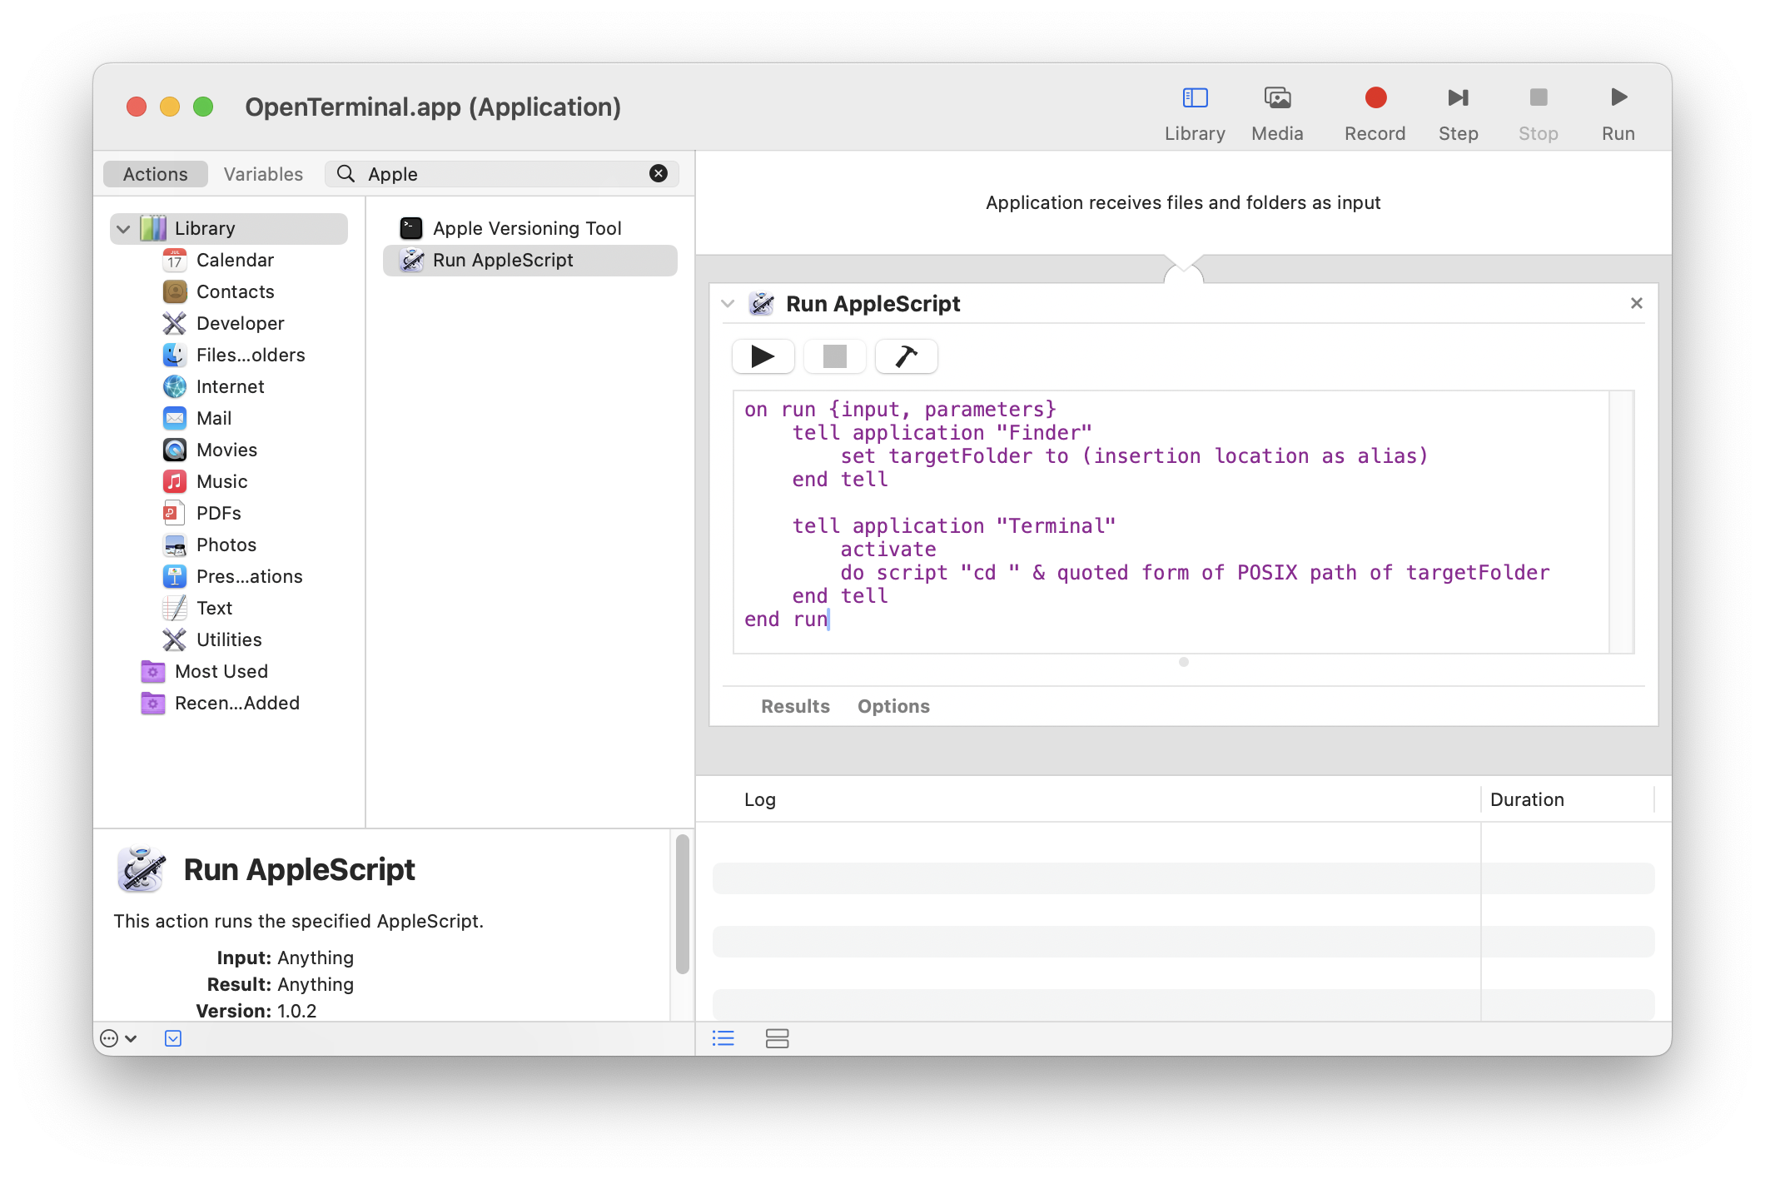1765x1179 pixels.
Task: Show the variables list pane
Action: pyautogui.click(x=777, y=1038)
